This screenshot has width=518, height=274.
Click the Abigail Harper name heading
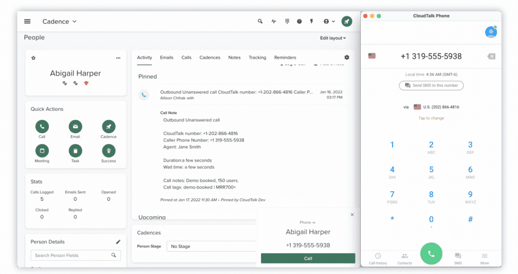(x=75, y=73)
